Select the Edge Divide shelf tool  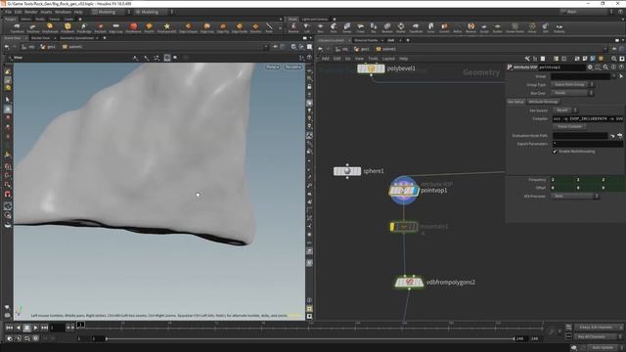click(x=240, y=27)
